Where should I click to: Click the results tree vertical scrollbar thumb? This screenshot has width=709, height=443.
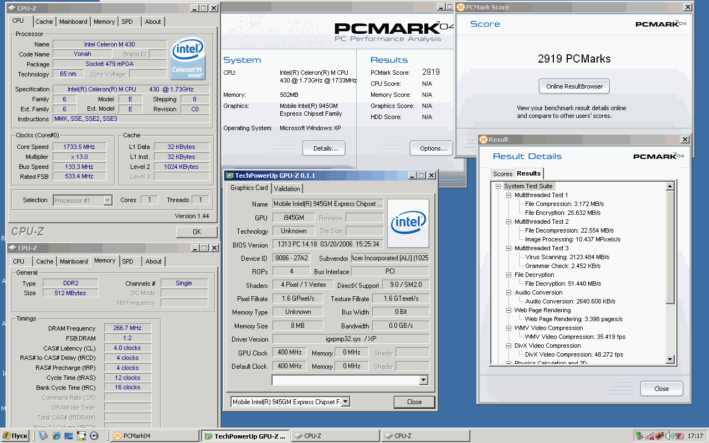point(670,248)
